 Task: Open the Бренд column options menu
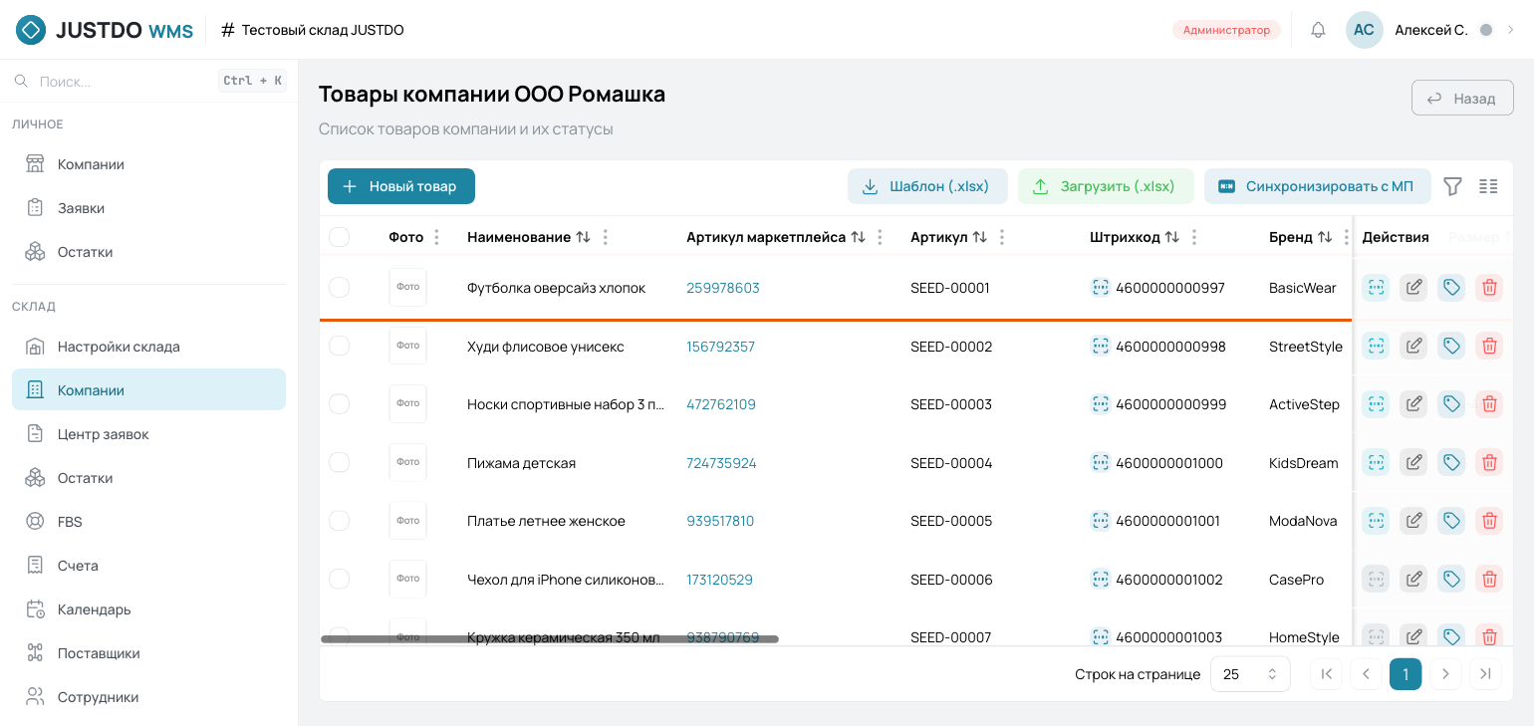[1347, 237]
